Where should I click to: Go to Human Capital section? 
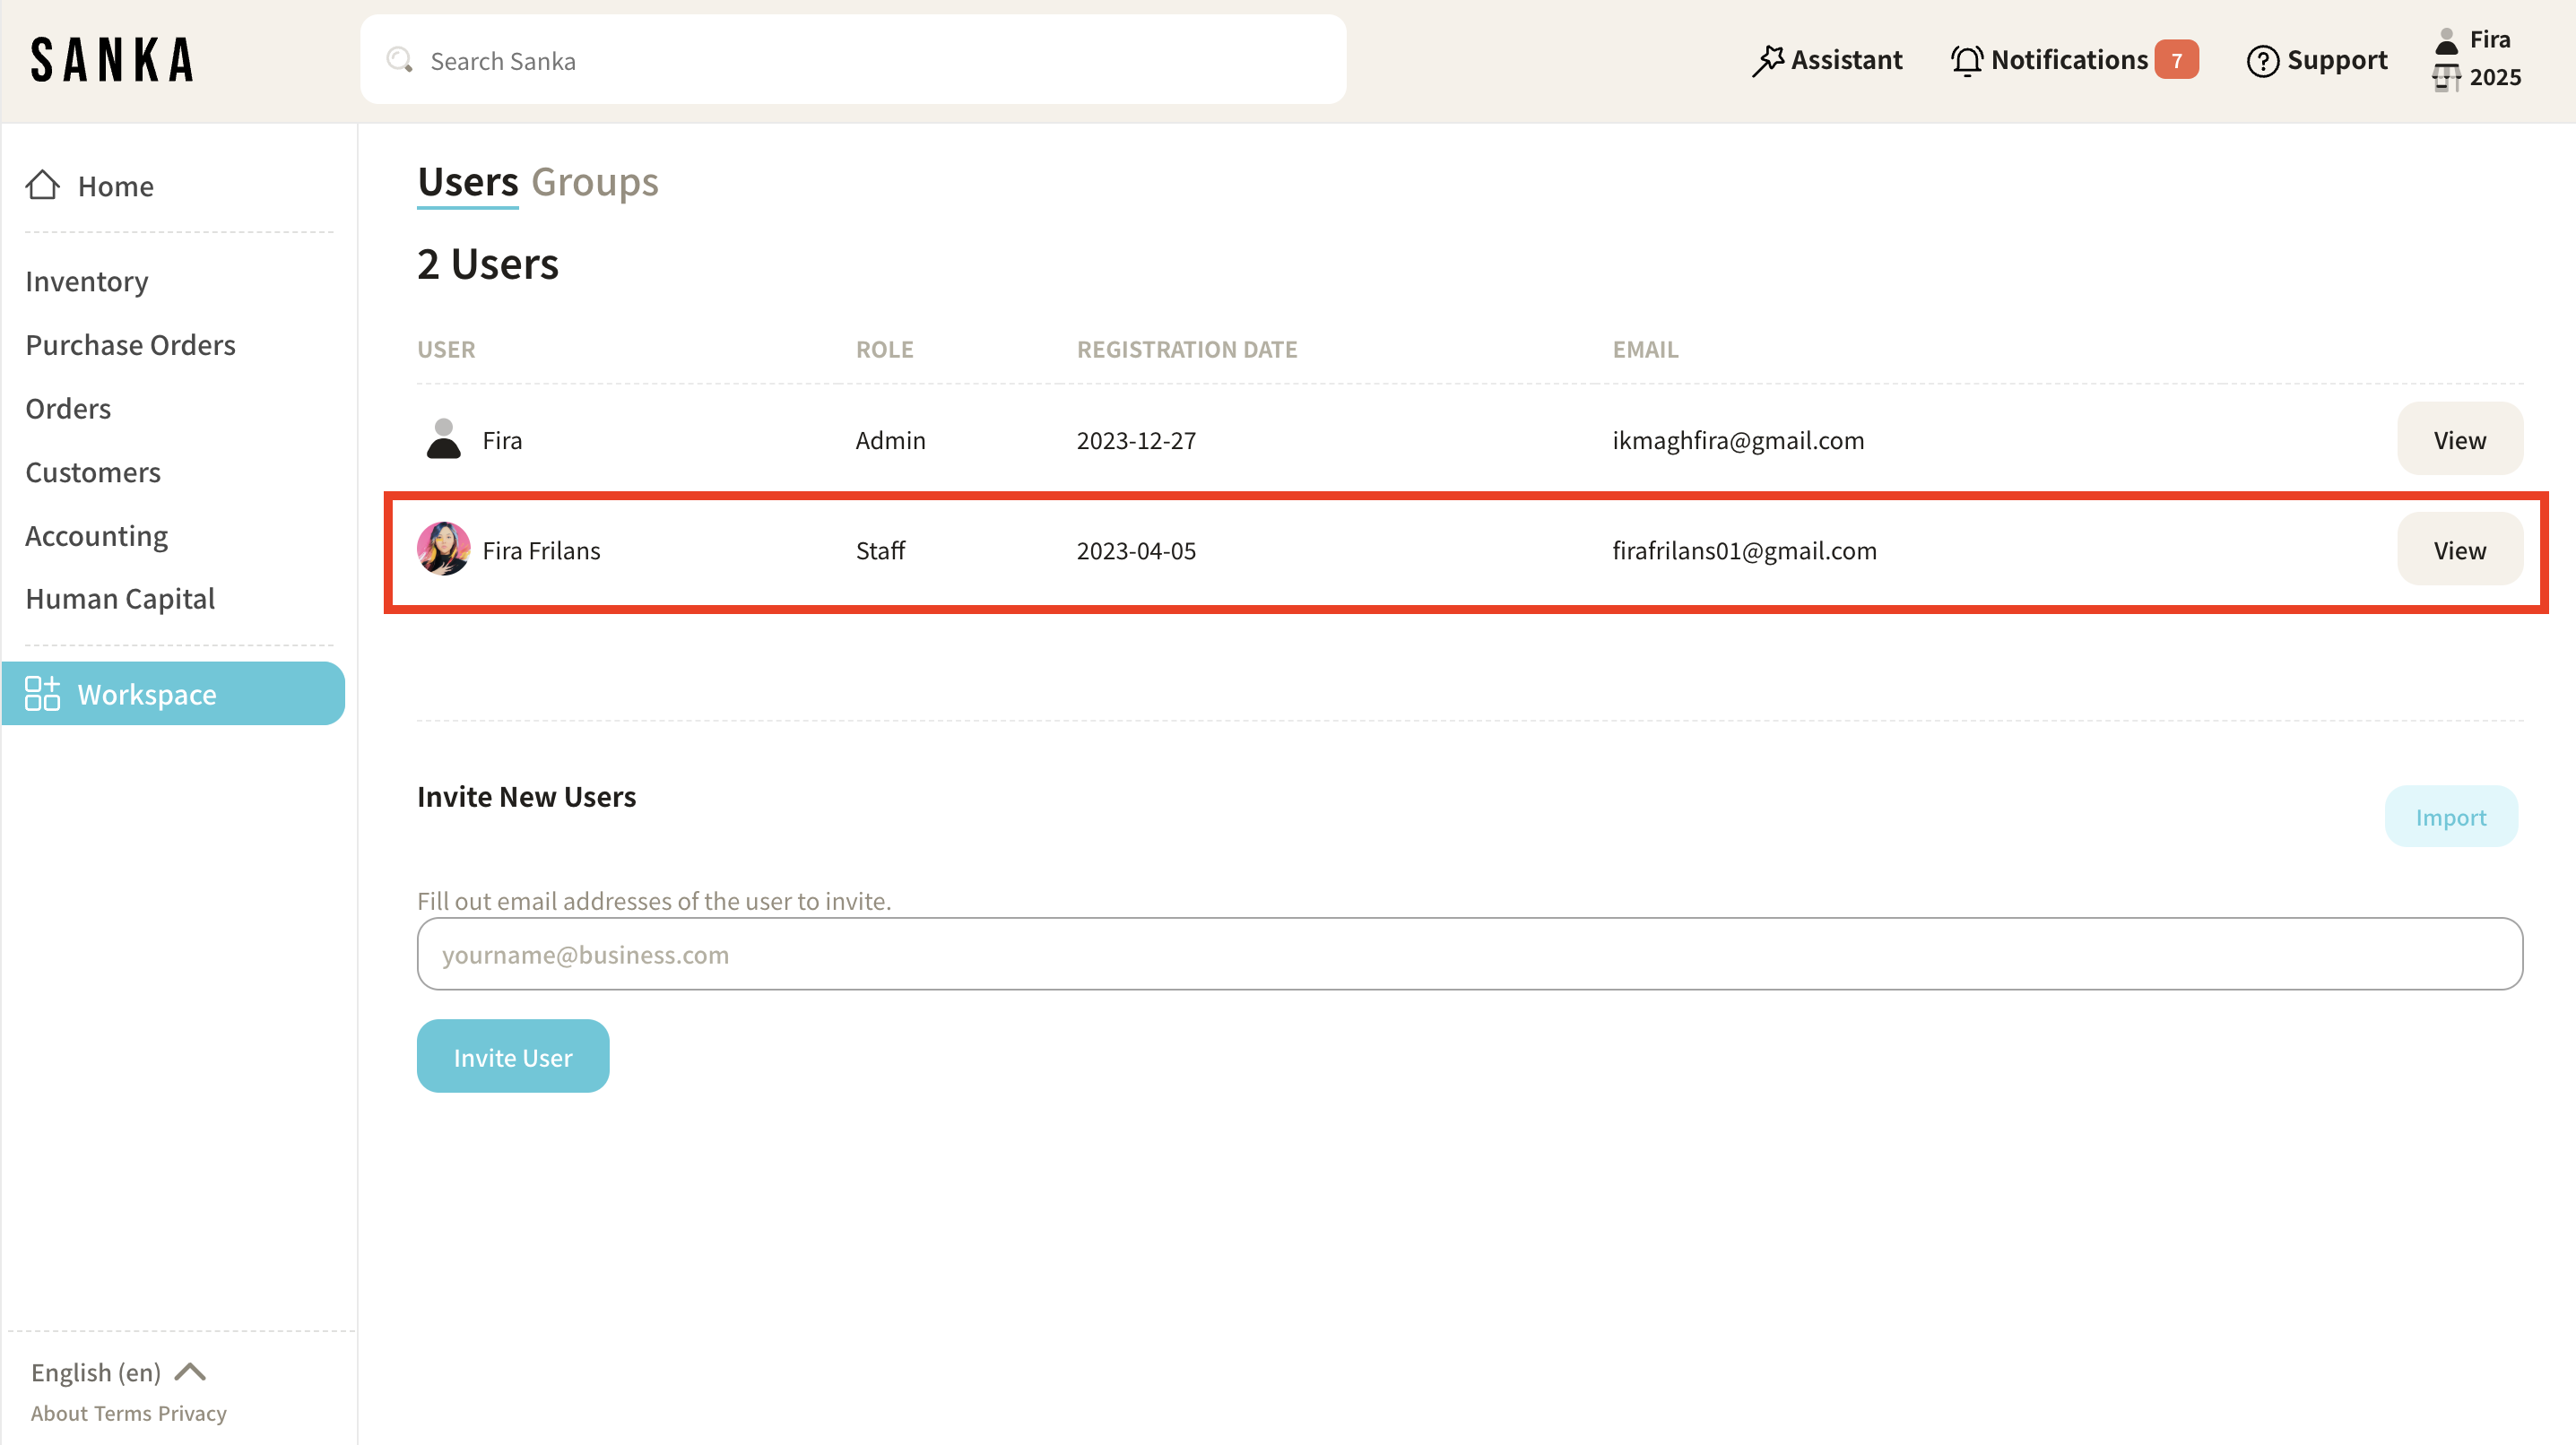point(120,598)
